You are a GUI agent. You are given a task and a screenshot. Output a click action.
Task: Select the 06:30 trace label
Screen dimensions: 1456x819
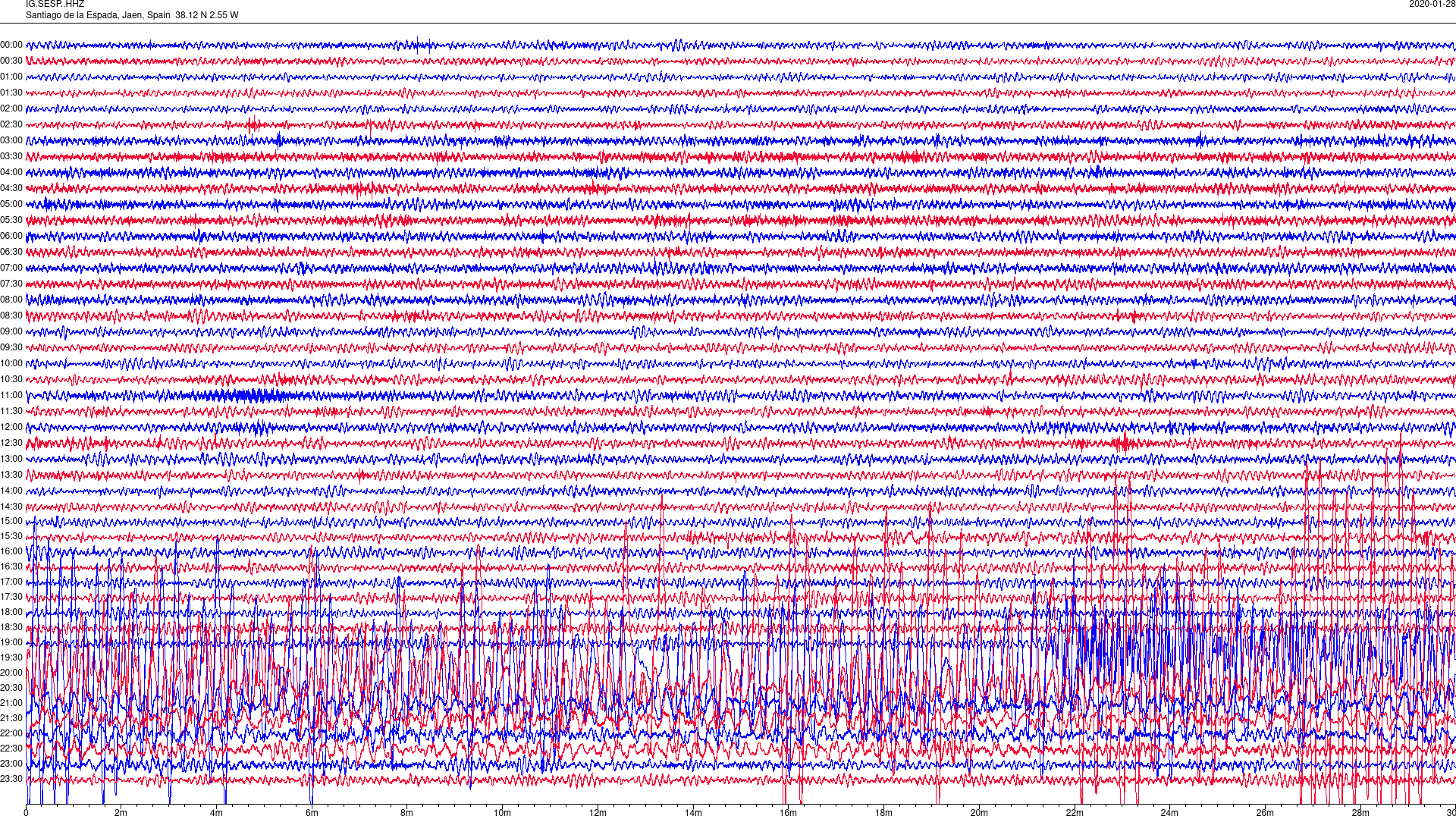(11, 252)
